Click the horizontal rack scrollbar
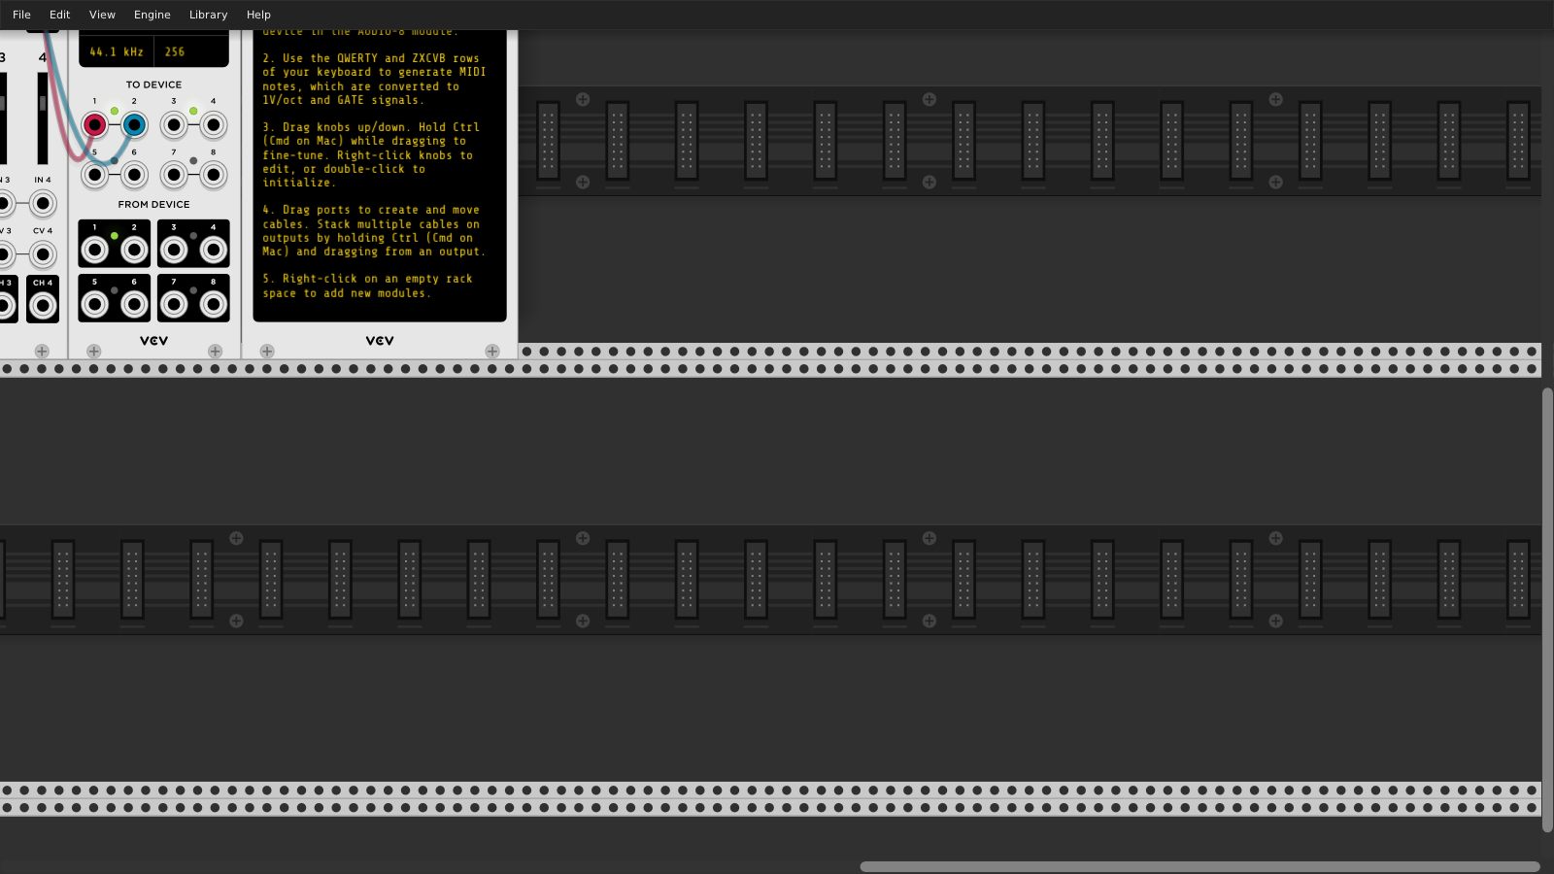This screenshot has width=1554, height=874. point(1200,866)
